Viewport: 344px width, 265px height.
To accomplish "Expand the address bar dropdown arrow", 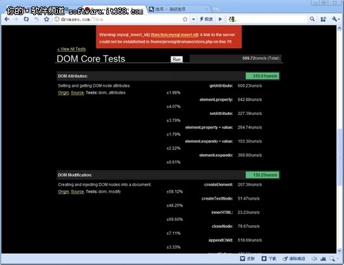I will (x=193, y=19).
